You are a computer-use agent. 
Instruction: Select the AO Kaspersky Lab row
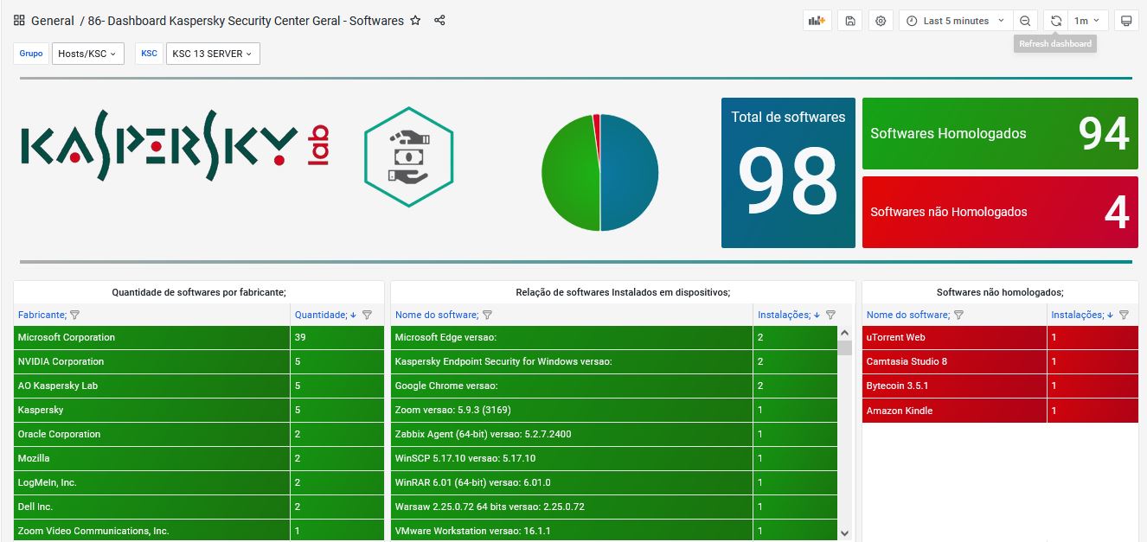(199, 386)
